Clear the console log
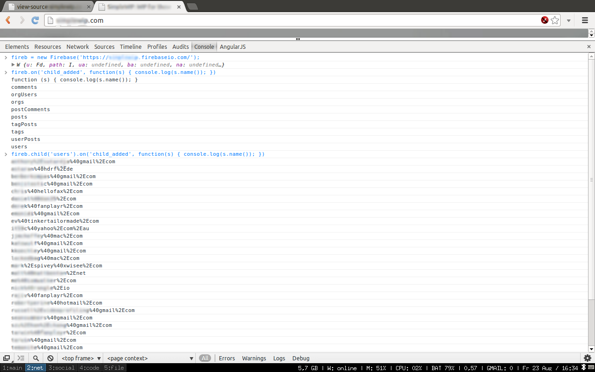This screenshot has height=372, width=595. coord(50,358)
